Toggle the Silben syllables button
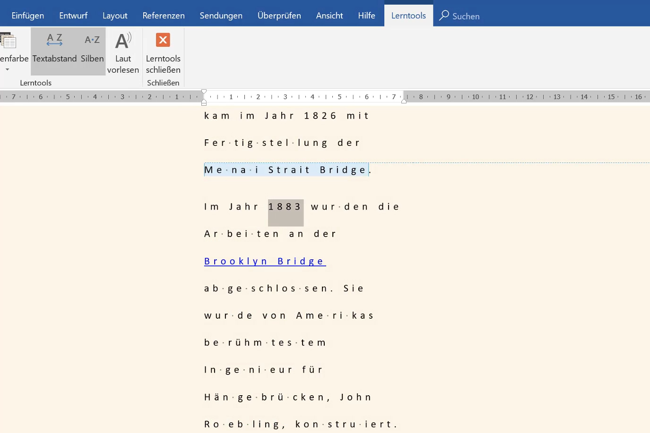 (x=92, y=51)
